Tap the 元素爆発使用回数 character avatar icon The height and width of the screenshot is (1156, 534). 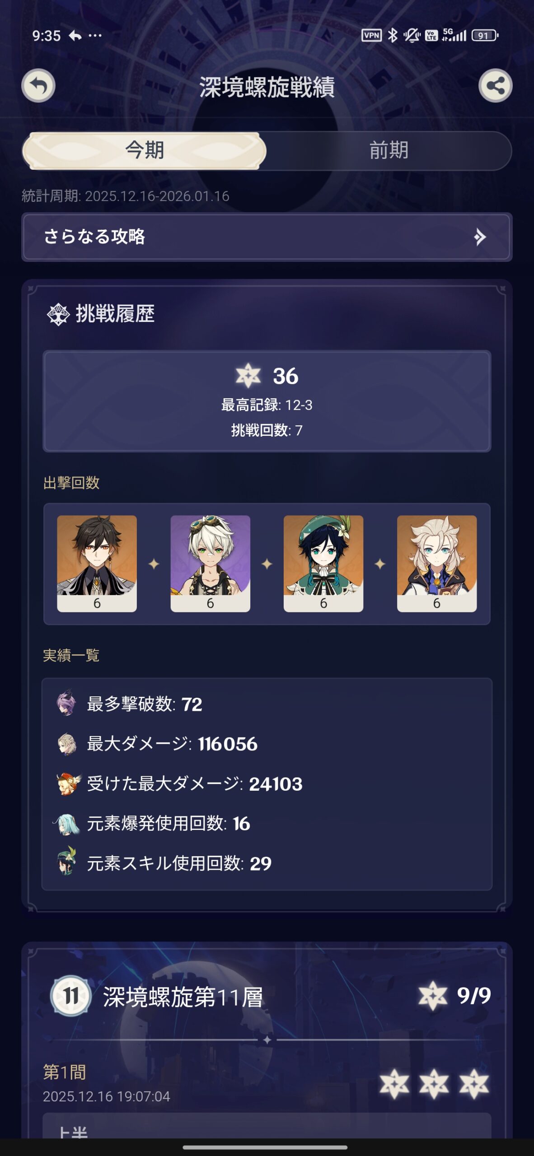[66, 824]
